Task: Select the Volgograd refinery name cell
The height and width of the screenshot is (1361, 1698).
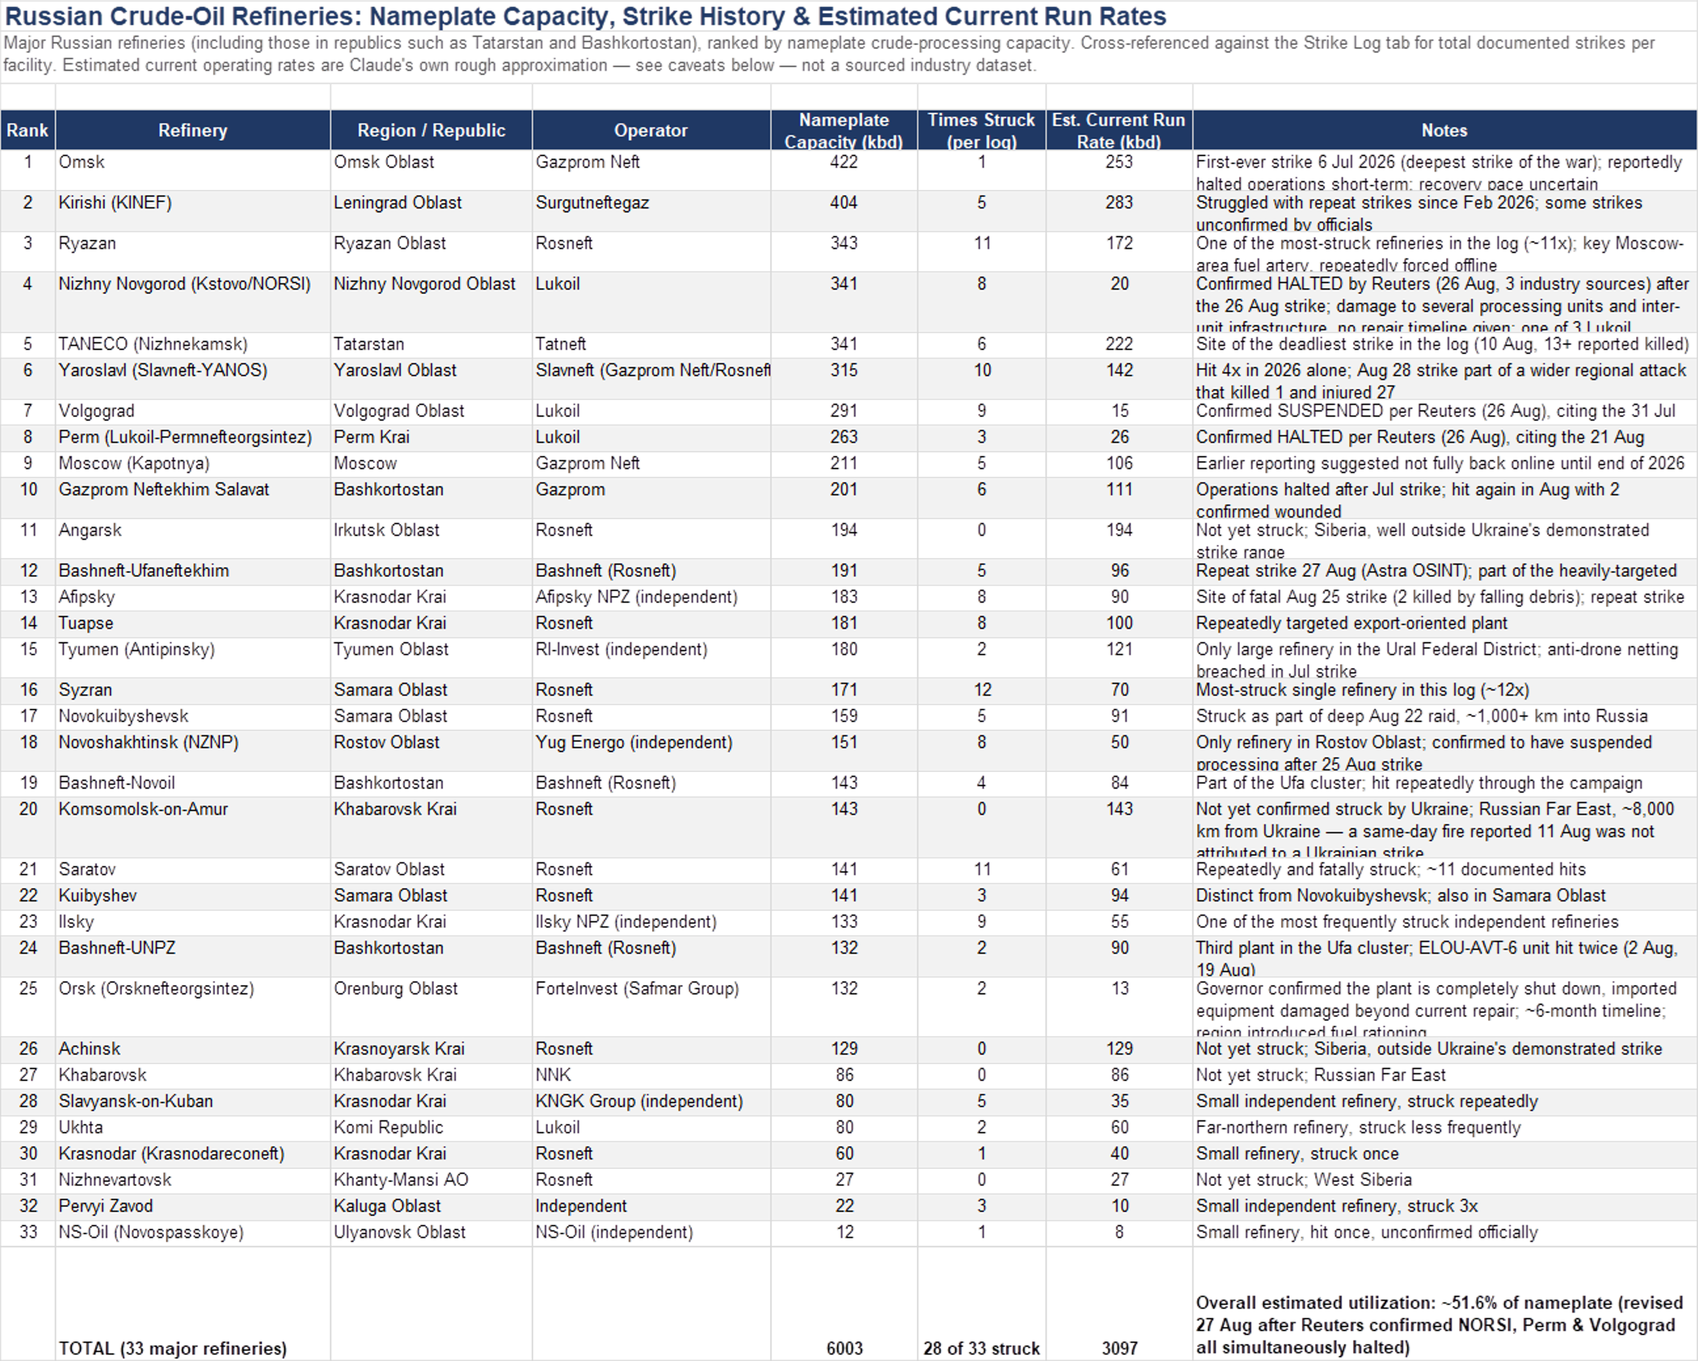Action: (x=193, y=412)
